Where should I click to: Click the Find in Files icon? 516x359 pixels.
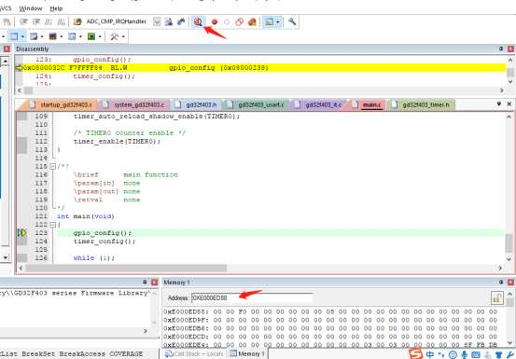tap(169, 22)
